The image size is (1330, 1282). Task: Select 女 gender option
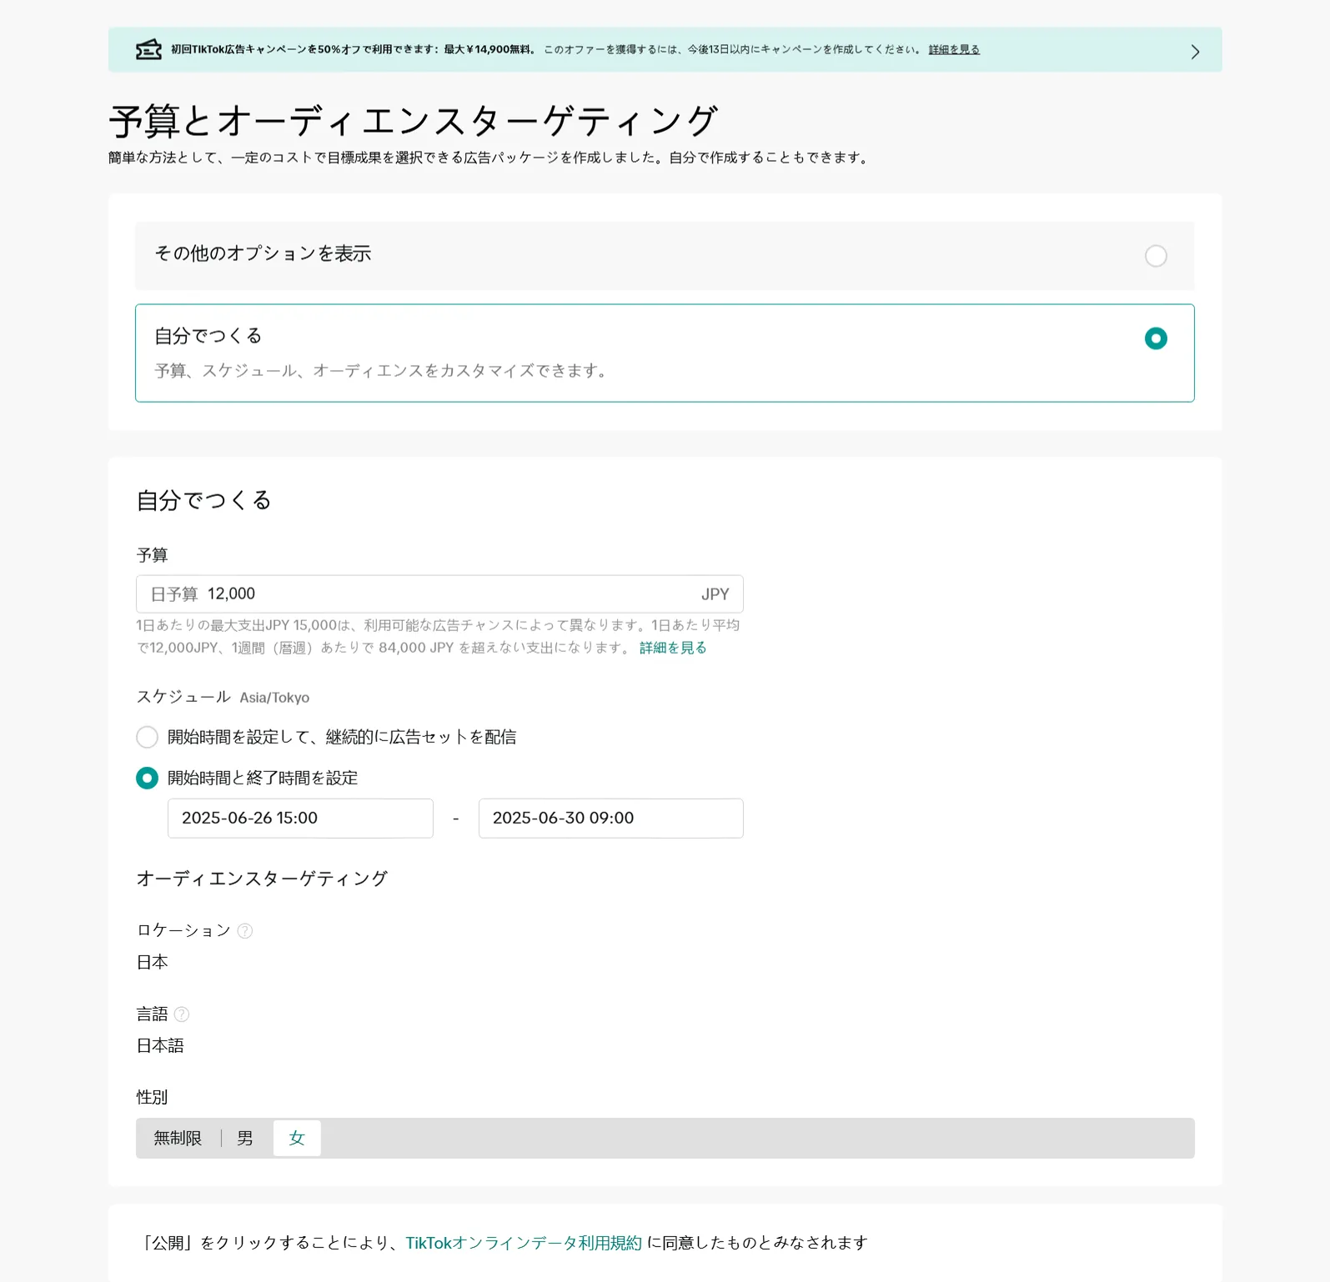pyautogui.click(x=297, y=1139)
